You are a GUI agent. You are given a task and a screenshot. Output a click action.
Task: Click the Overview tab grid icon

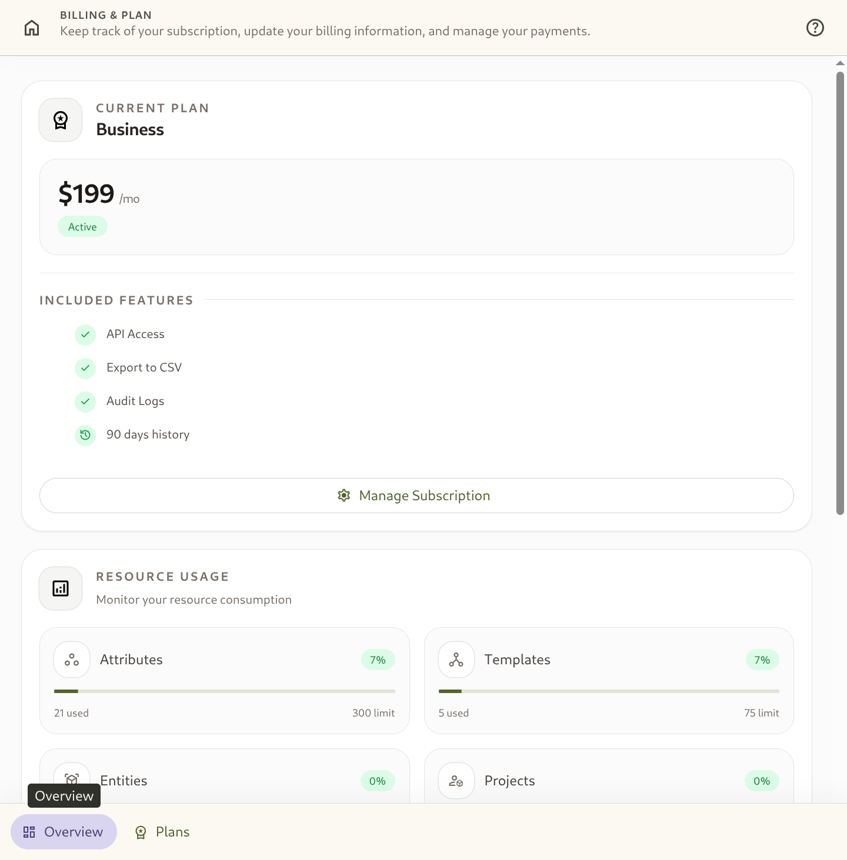[x=29, y=832]
